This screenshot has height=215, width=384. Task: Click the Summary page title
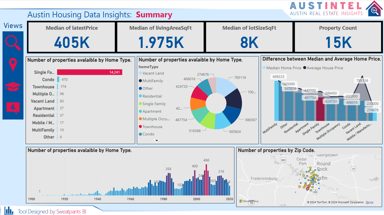coord(154,15)
